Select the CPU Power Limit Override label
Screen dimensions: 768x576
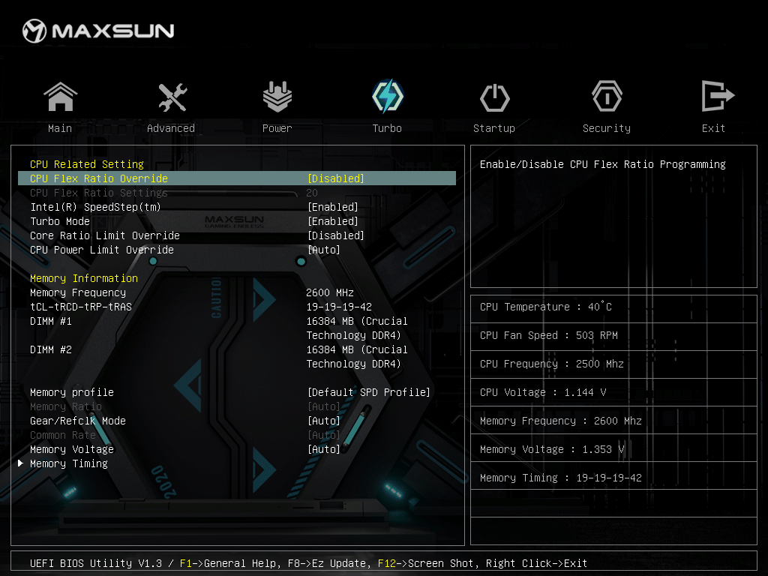pos(102,250)
